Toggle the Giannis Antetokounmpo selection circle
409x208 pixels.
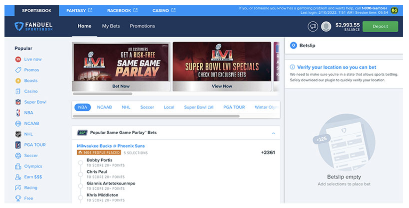coord(81,186)
